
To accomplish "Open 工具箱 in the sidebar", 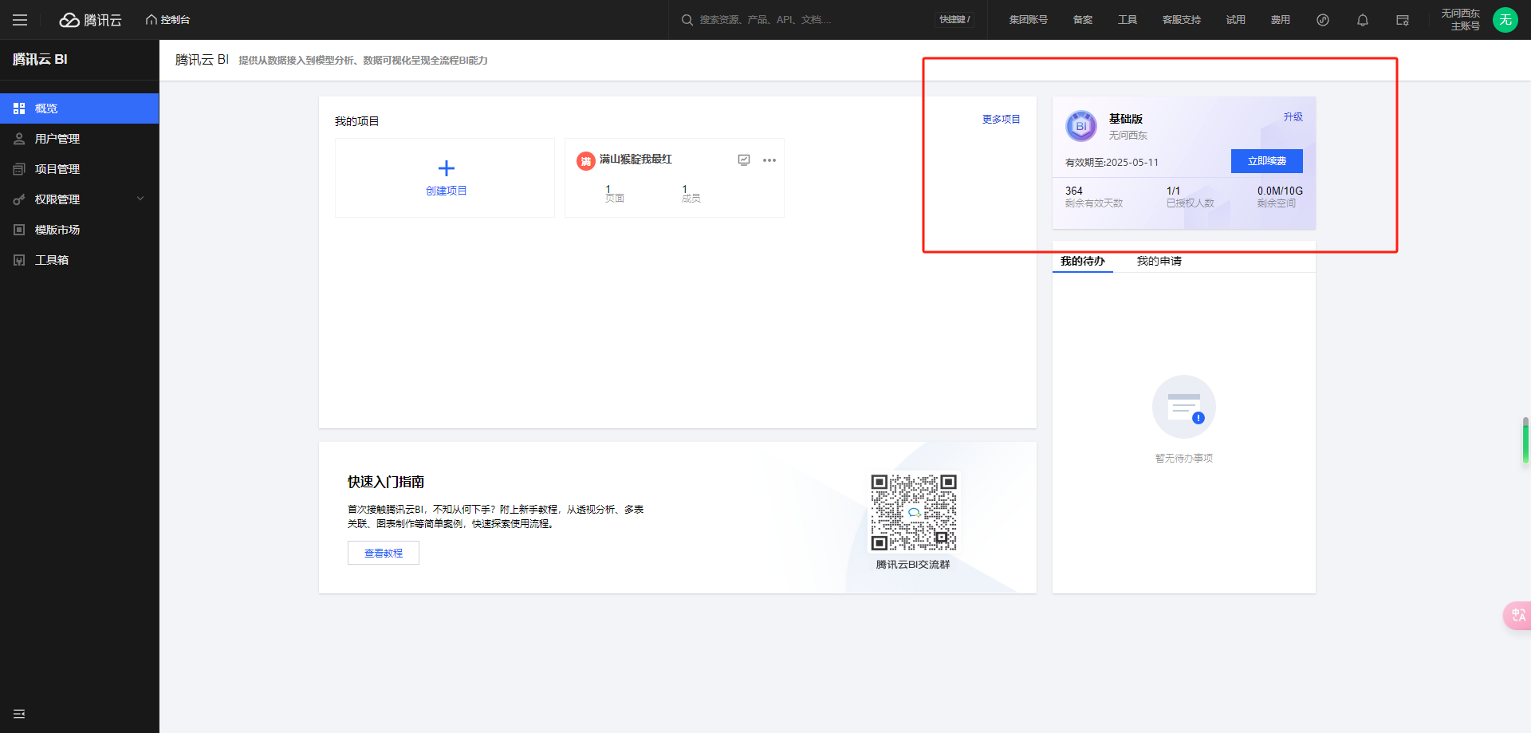I will coord(80,260).
